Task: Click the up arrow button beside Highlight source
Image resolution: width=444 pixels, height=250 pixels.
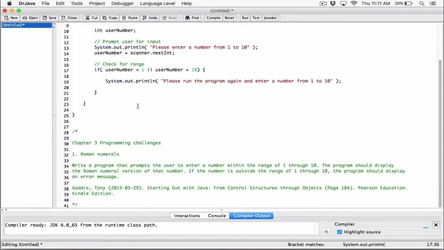Action: [x=326, y=232]
